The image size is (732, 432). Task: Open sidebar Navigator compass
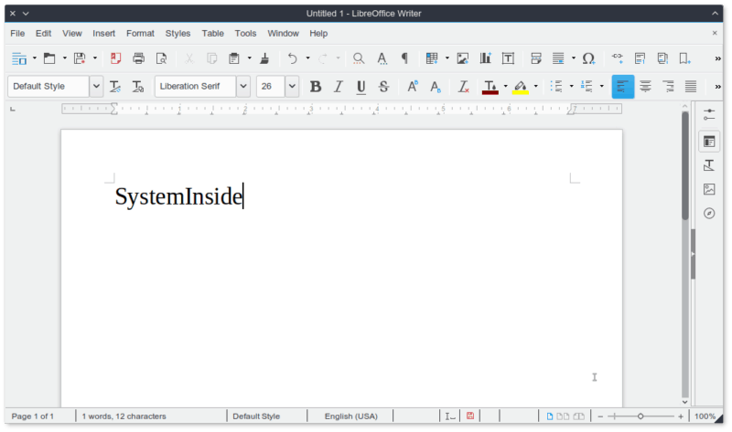[709, 214]
